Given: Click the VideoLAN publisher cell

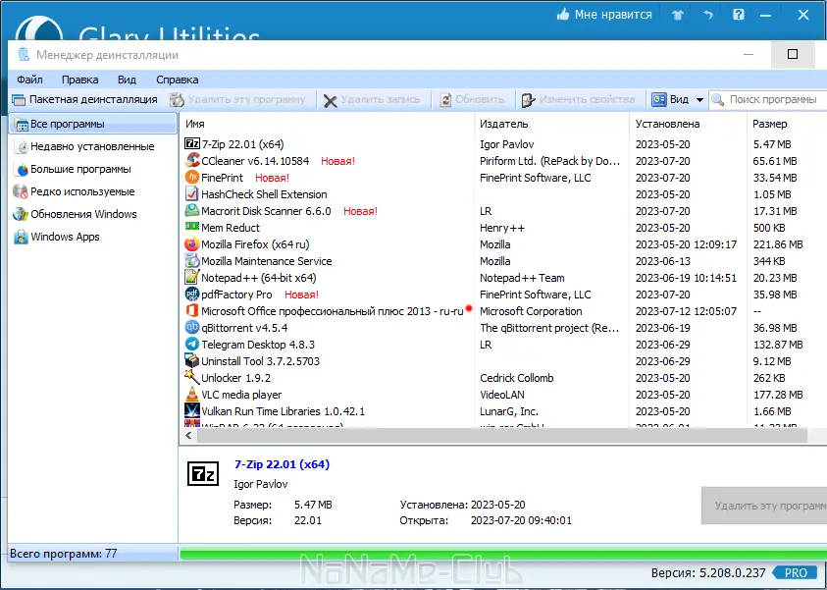Looking at the screenshot, I should click(502, 395).
